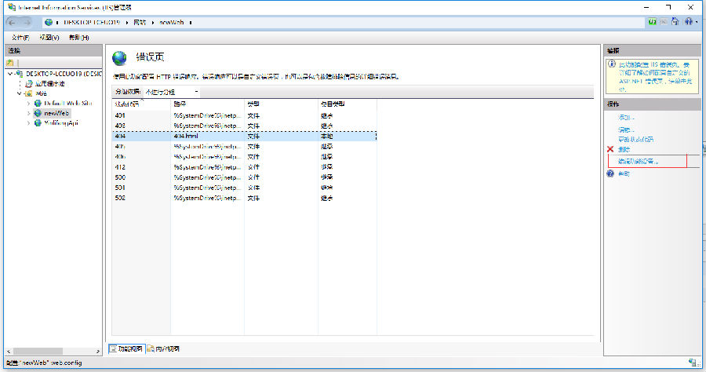Image resolution: width=706 pixels, height=372 pixels.
Task: Collapse the 网站 sites node
Action: pyautogui.click(x=19, y=93)
